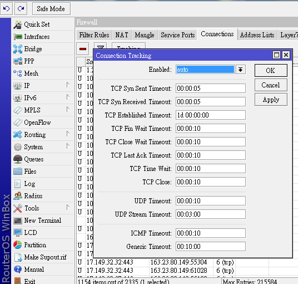Expand the IPv6 submenu arrow
This screenshot has height=284, width=298.
coord(68,97)
